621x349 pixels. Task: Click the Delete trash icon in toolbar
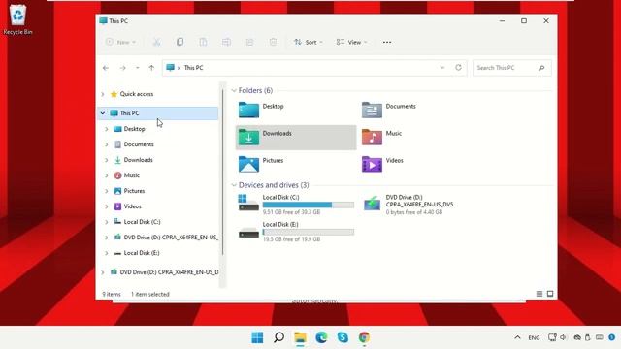tap(273, 42)
